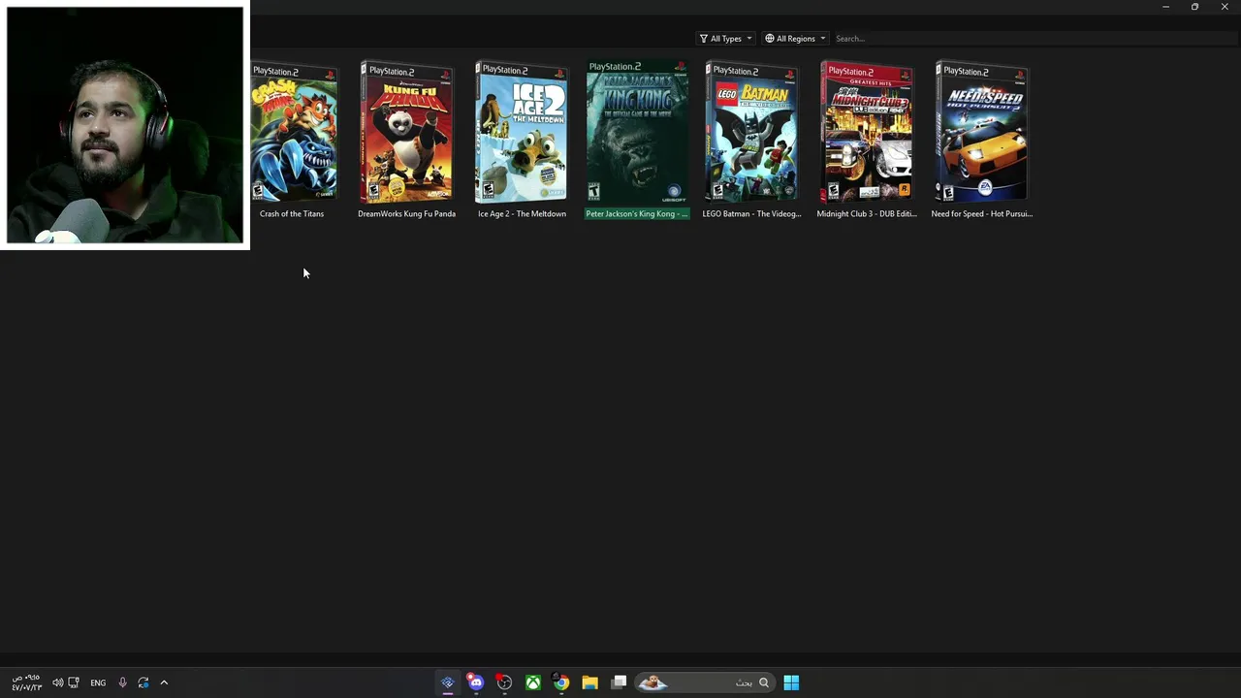Image resolution: width=1241 pixels, height=698 pixels.
Task: Open OBS Studio from the taskbar
Action: [x=504, y=682]
